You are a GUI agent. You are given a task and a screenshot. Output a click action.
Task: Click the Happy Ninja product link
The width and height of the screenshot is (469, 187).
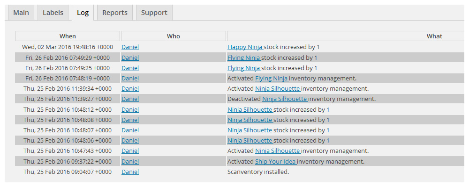(245, 47)
